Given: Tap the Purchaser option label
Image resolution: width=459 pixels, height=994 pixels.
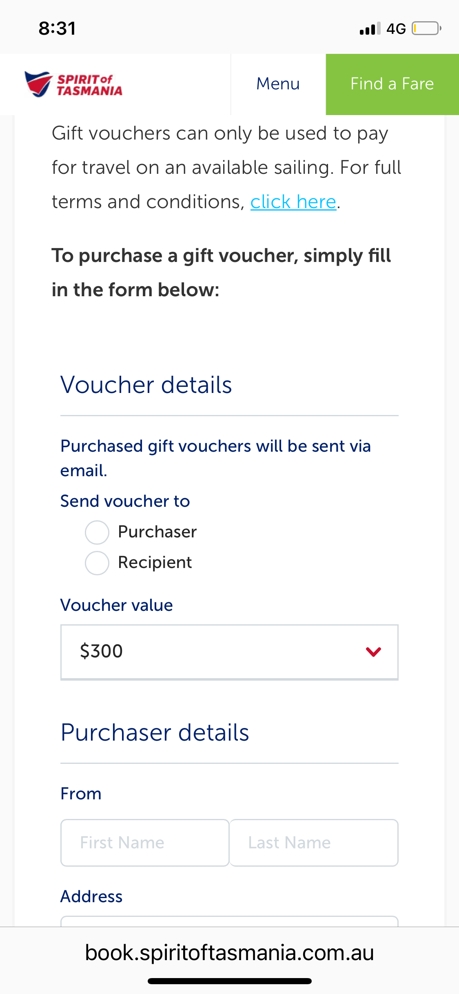Looking at the screenshot, I should click(157, 532).
